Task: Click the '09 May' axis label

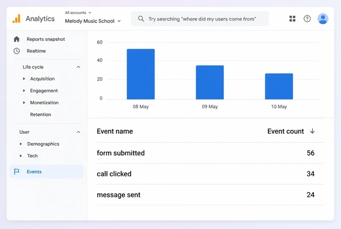Action: click(210, 107)
